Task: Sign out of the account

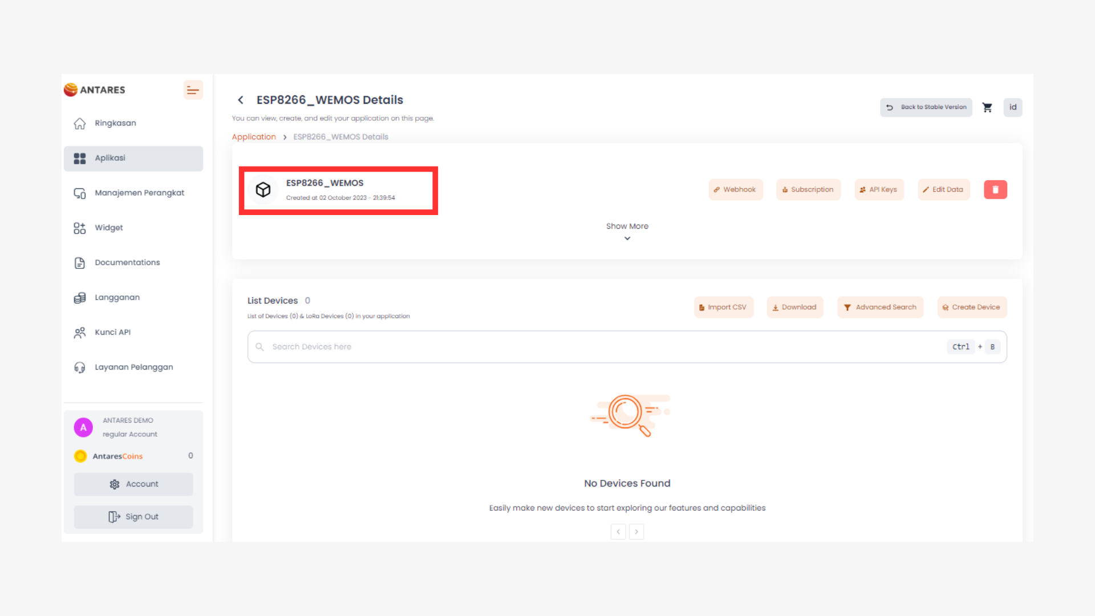Action: (x=133, y=517)
